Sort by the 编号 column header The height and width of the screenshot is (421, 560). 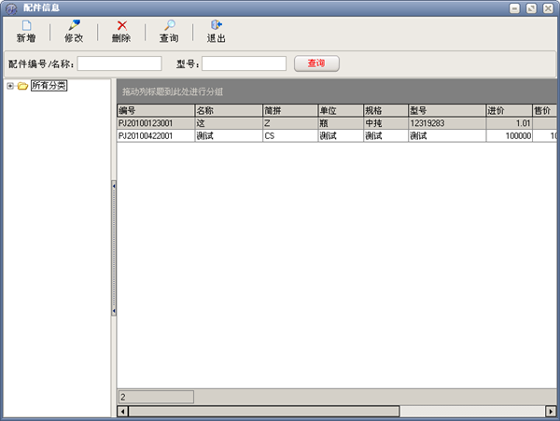coord(154,110)
